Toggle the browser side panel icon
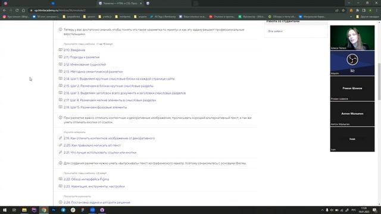This screenshot has height=214, width=381. coord(364,11)
